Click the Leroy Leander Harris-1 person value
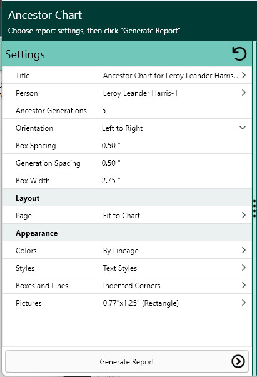 (140, 93)
